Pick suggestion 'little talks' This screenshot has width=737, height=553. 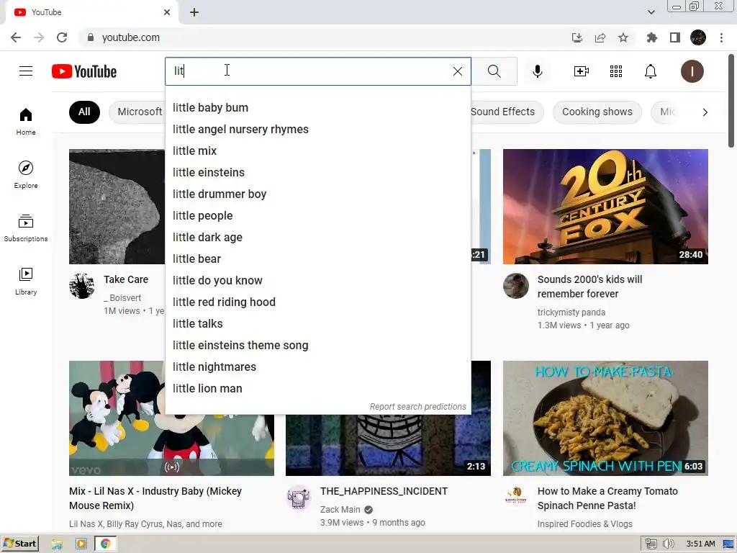[317, 324]
